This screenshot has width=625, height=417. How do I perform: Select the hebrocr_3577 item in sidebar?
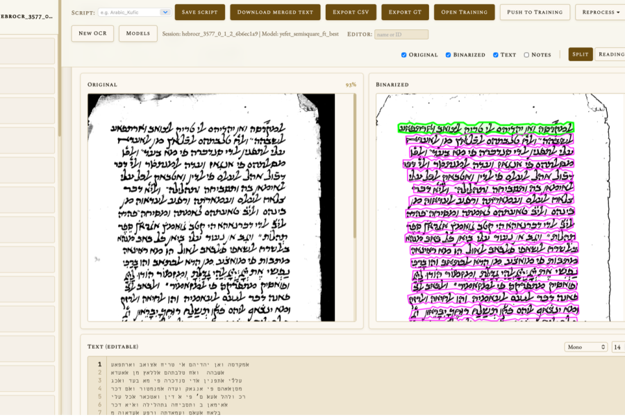[26, 17]
